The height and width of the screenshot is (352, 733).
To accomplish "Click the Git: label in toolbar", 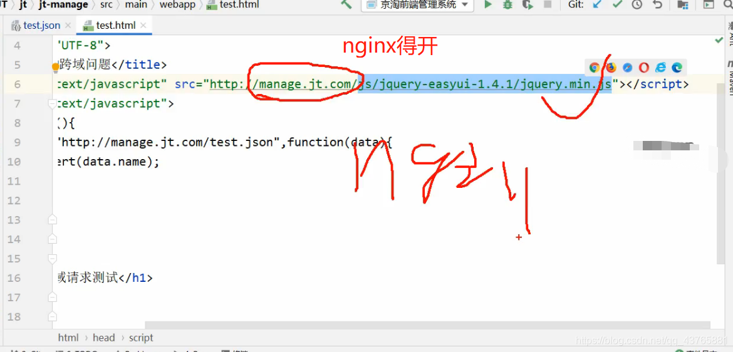I will coord(576,4).
